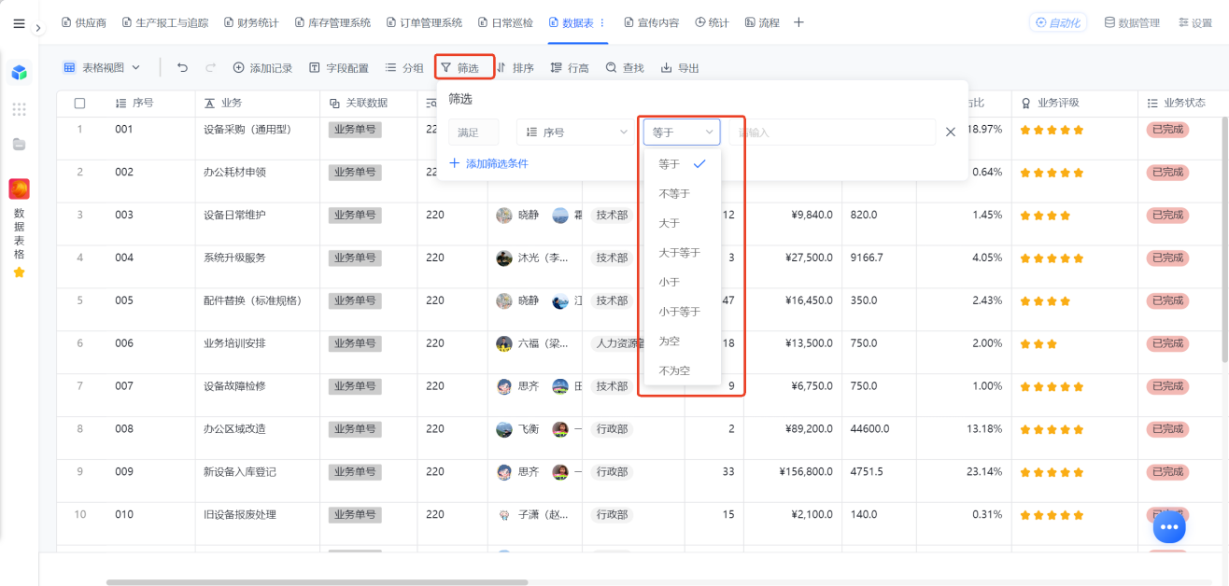1229x586 pixels.
Task: Expand the sidebar with the arrow icon
Action: [x=38, y=28]
